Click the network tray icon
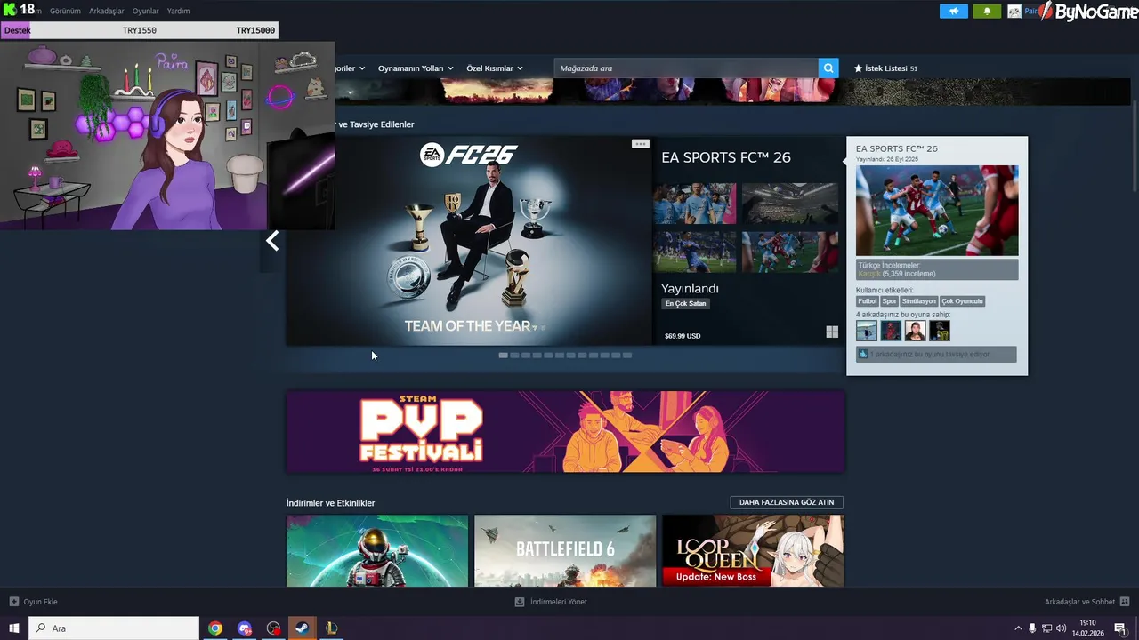 coord(1046,628)
